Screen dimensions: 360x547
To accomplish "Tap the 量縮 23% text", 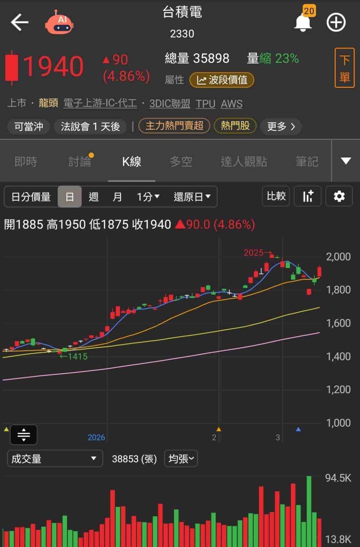I will [273, 58].
